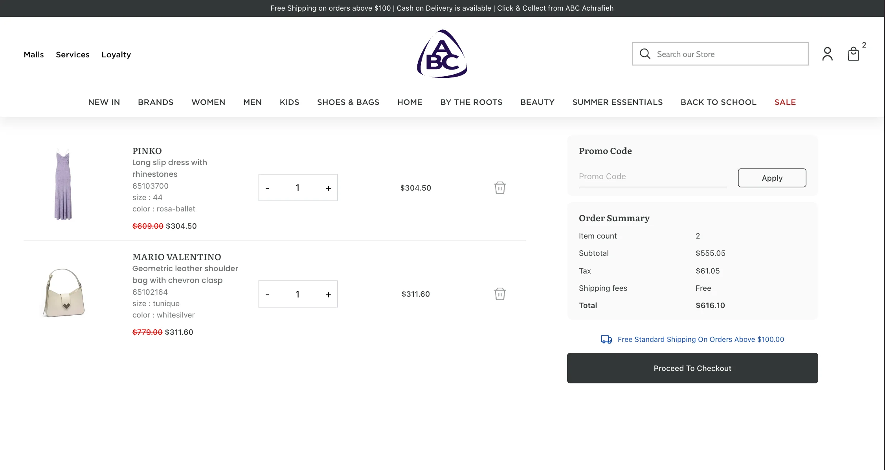Click the $311.60 line price
This screenshot has width=885, height=470.
tap(415, 294)
